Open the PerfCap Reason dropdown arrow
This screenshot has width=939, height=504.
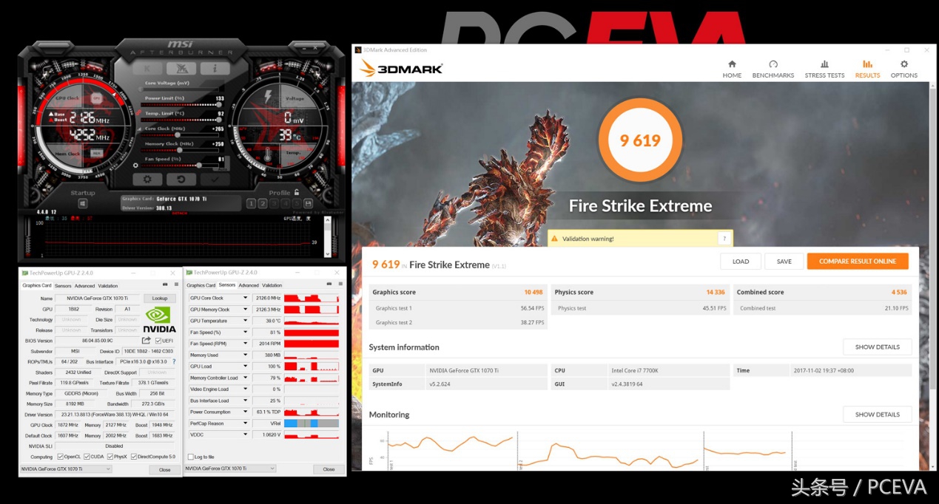(x=245, y=423)
